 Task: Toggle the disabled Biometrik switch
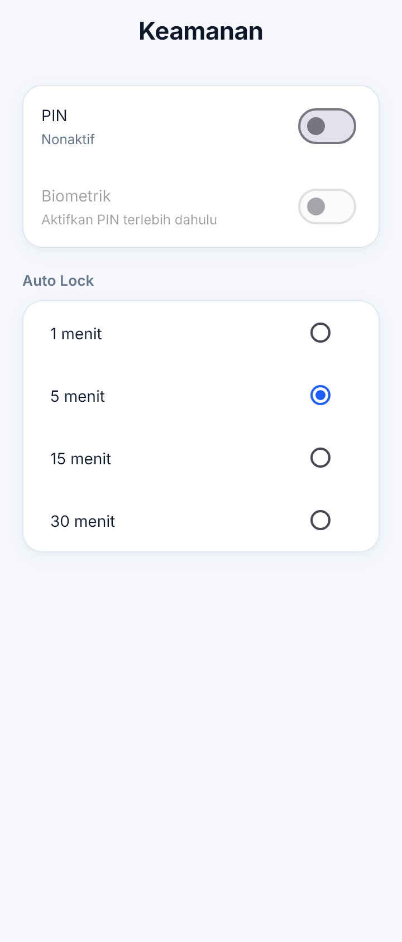tap(327, 206)
